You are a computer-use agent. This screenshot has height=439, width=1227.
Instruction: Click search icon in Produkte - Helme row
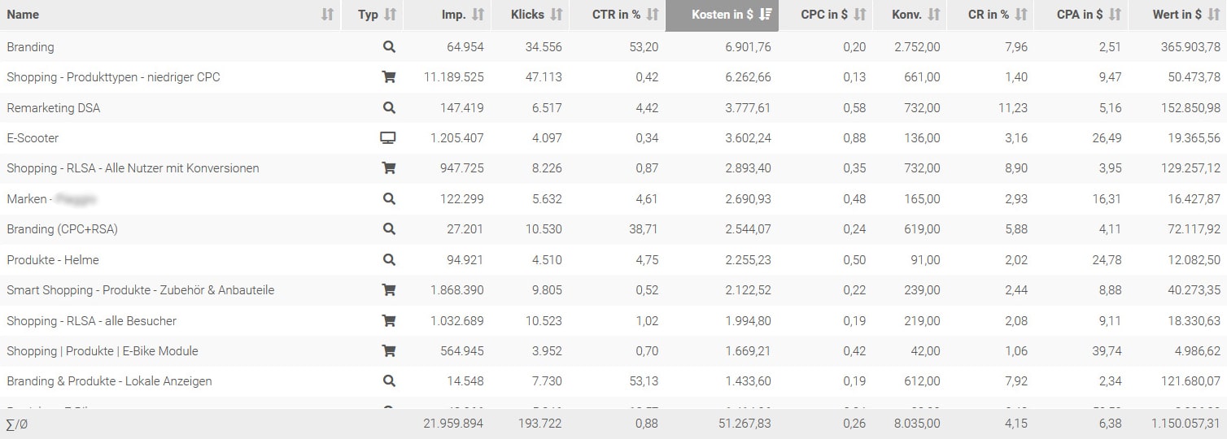389,260
